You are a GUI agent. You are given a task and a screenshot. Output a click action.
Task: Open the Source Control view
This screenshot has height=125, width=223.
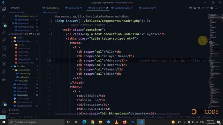tap(4, 25)
